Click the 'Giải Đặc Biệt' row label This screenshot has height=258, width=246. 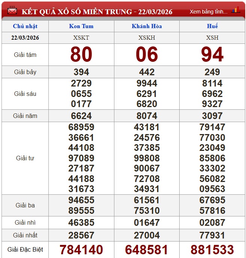coord(25,249)
